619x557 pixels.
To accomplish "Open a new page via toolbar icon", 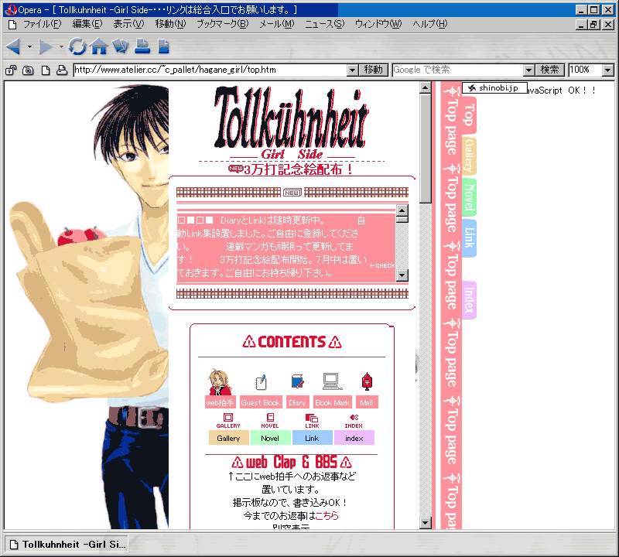I will [163, 46].
